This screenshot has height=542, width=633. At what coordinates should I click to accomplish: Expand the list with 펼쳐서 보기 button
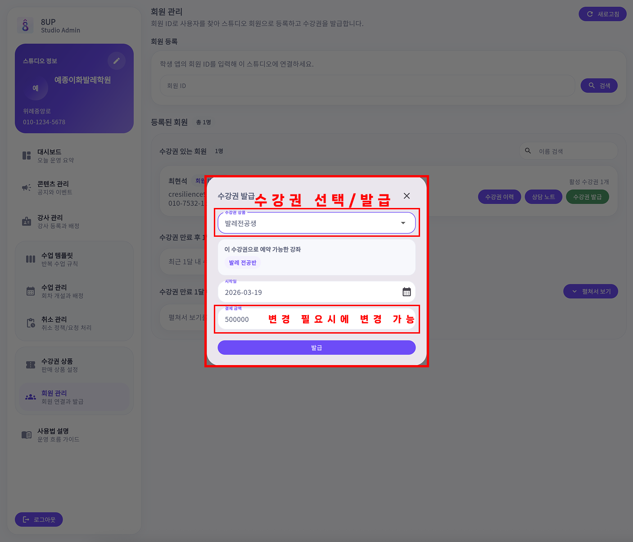[x=590, y=291]
